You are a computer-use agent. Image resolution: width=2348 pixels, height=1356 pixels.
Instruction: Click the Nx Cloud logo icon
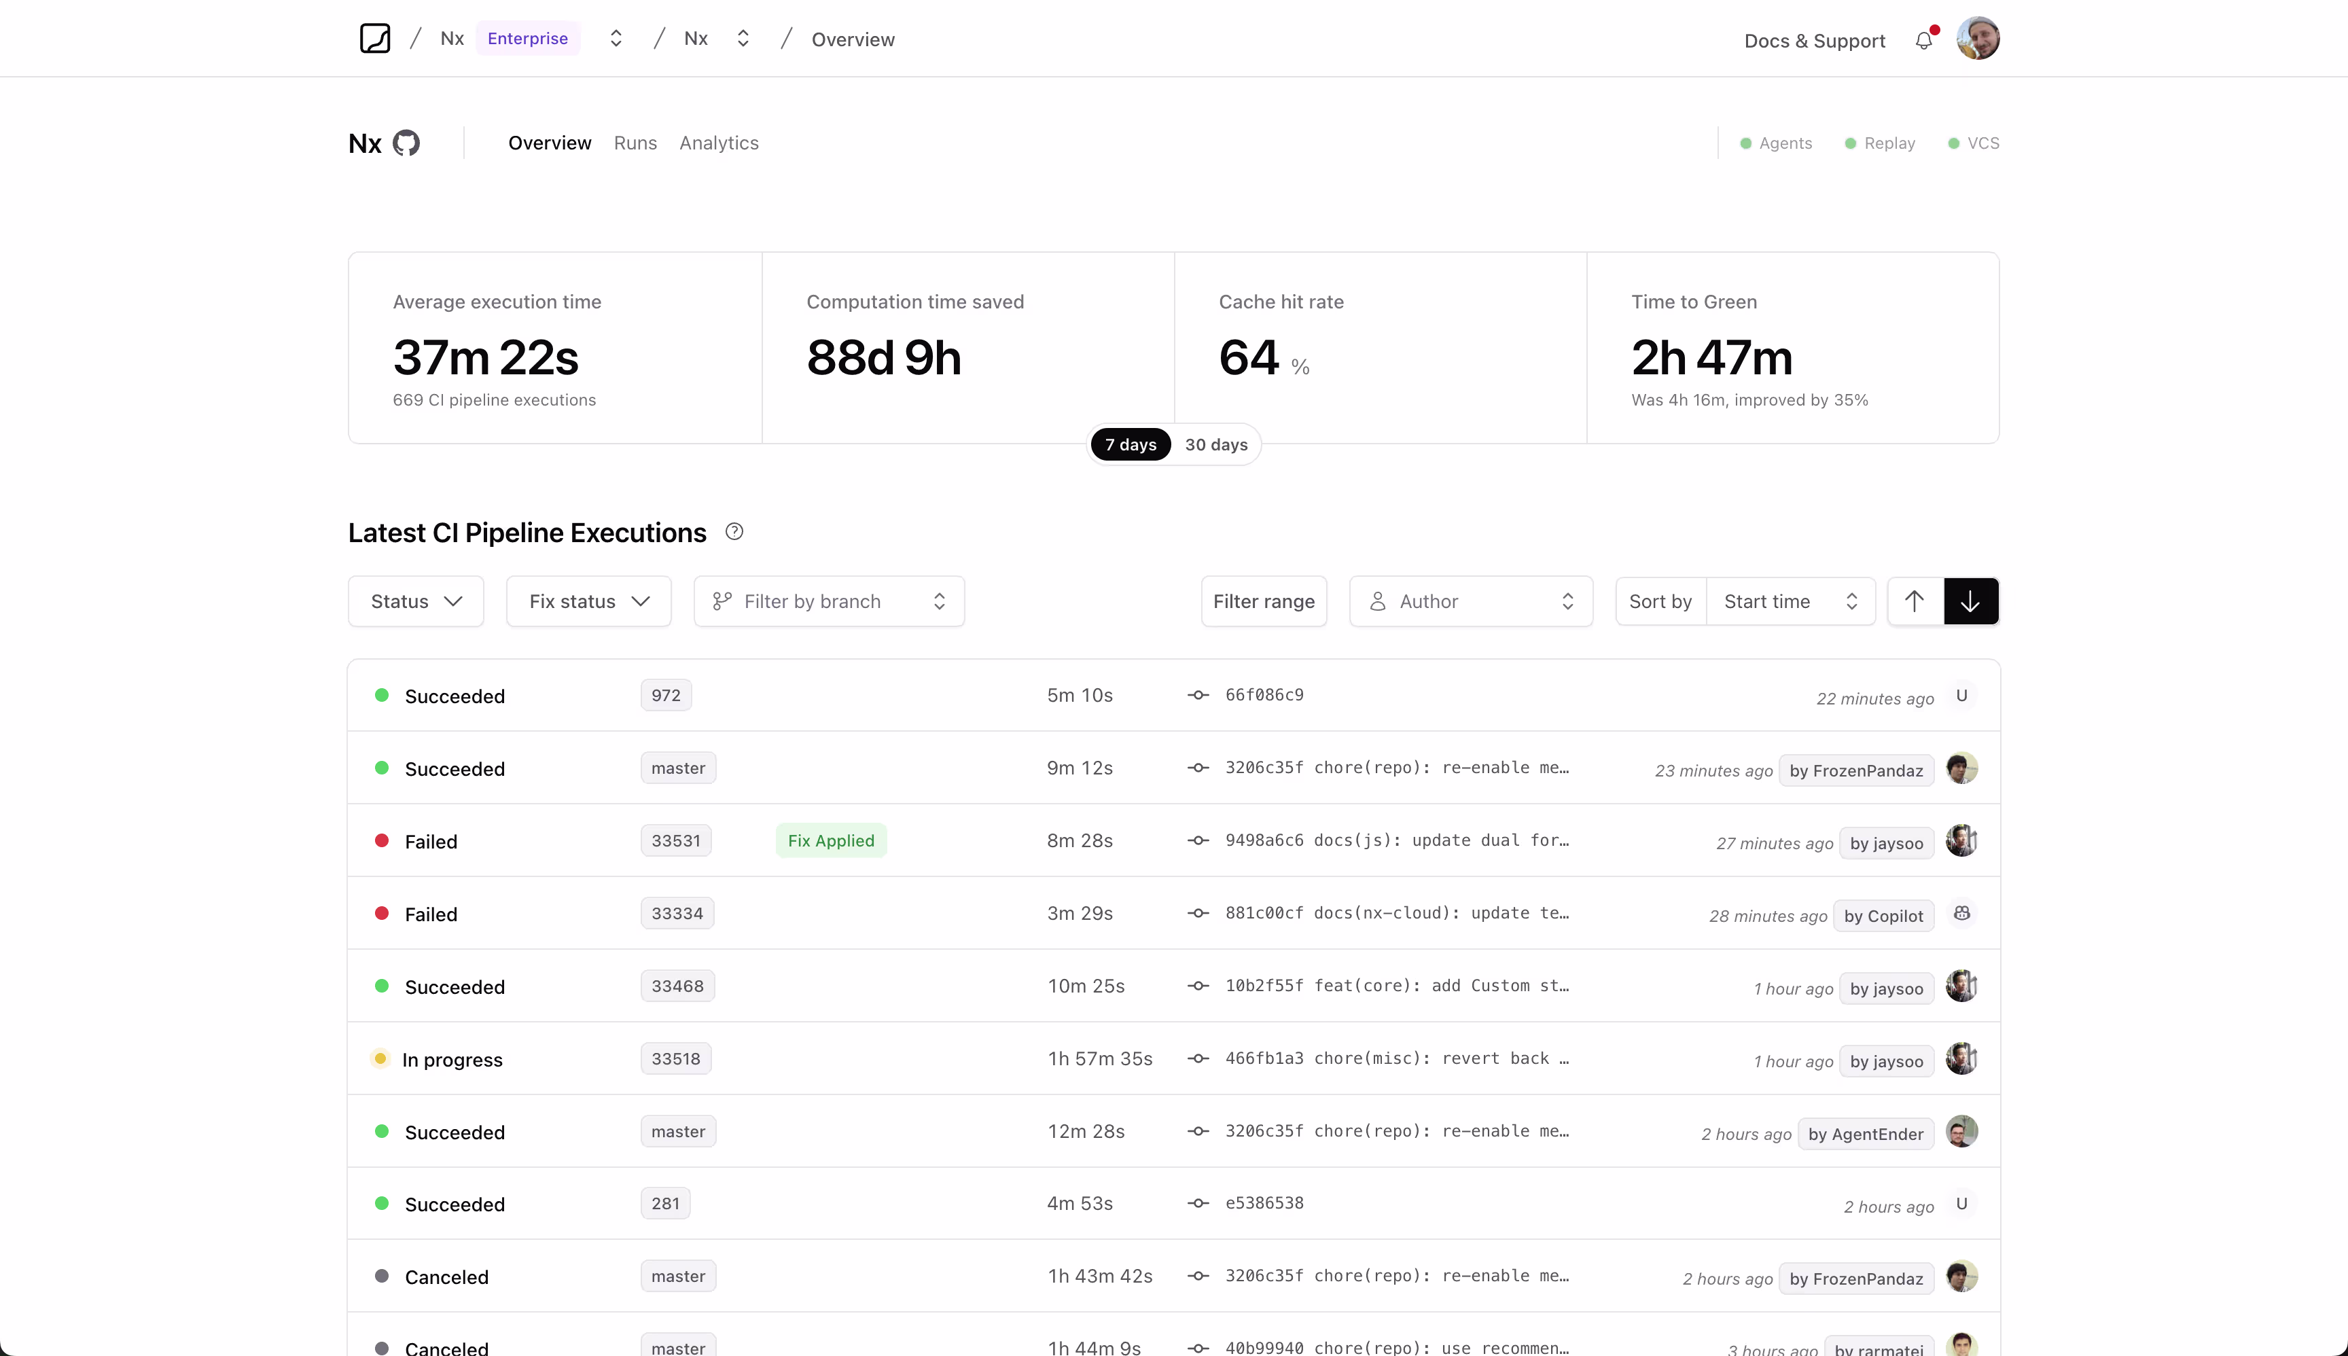tap(374, 38)
